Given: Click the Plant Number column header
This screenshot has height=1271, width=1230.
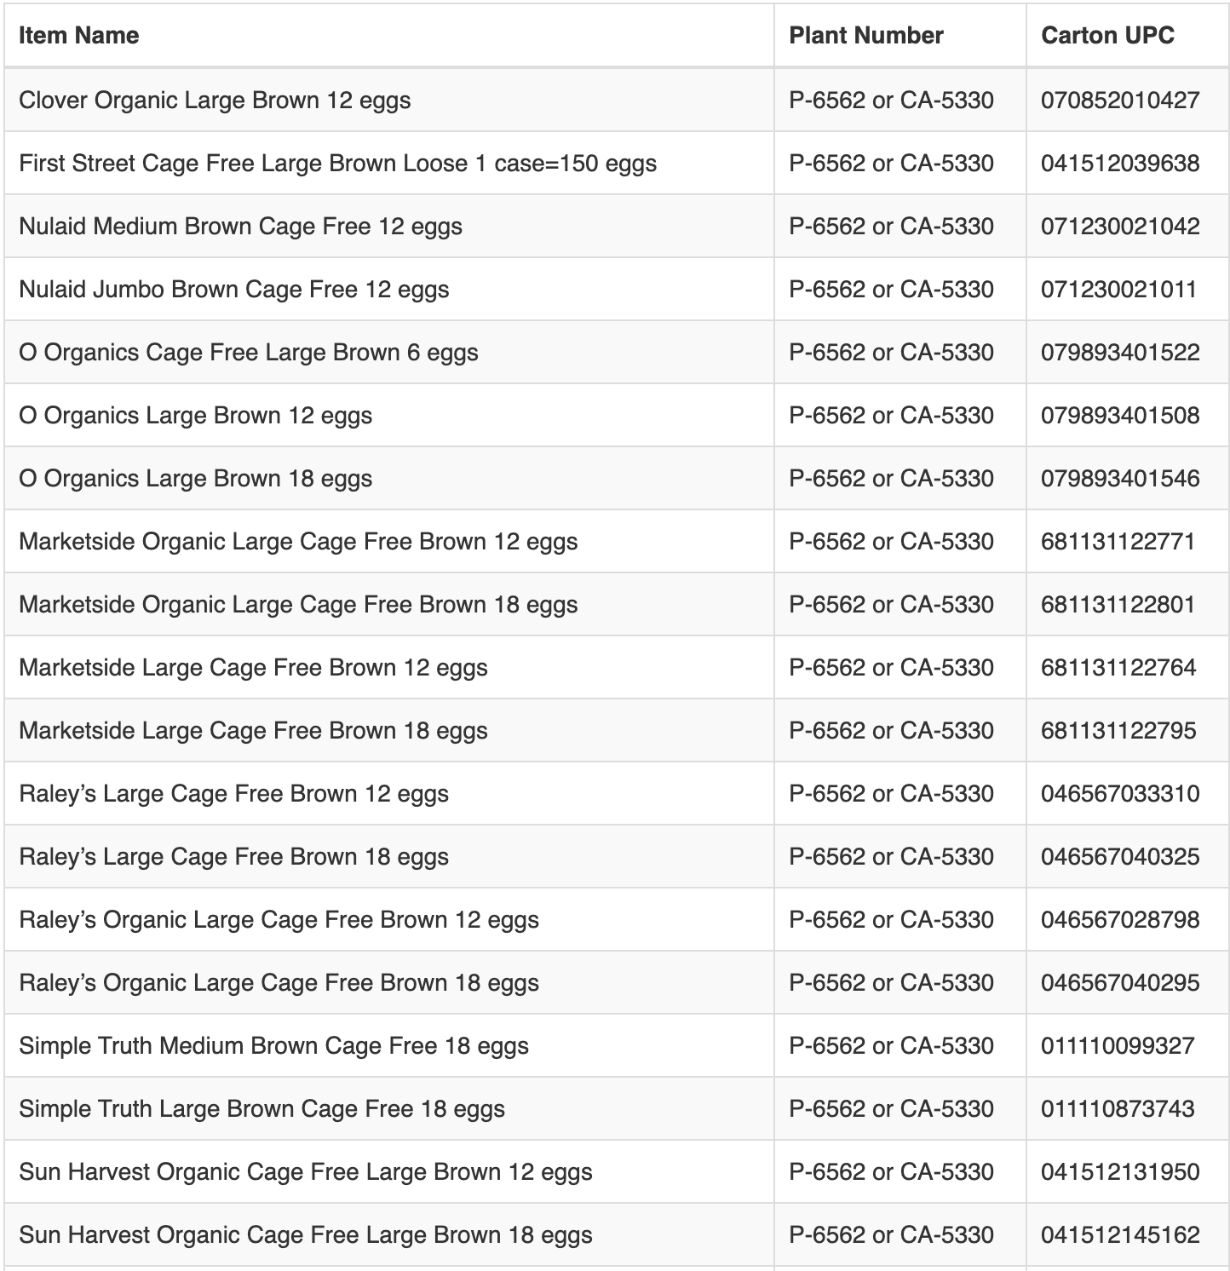Looking at the screenshot, I should [865, 36].
